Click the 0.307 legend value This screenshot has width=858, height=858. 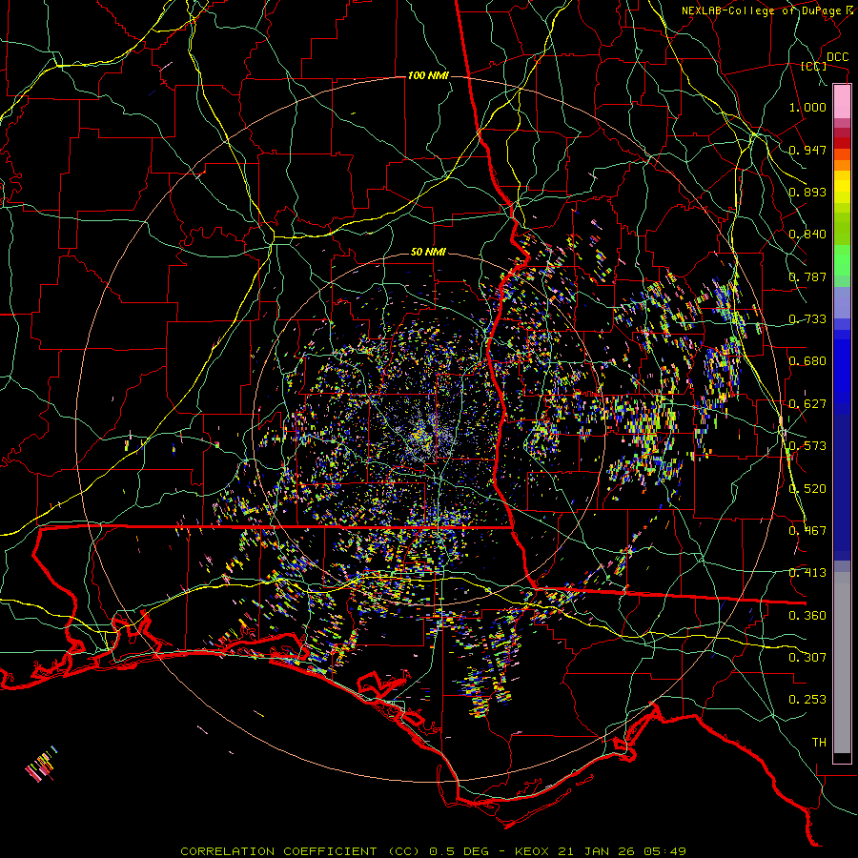click(x=807, y=658)
